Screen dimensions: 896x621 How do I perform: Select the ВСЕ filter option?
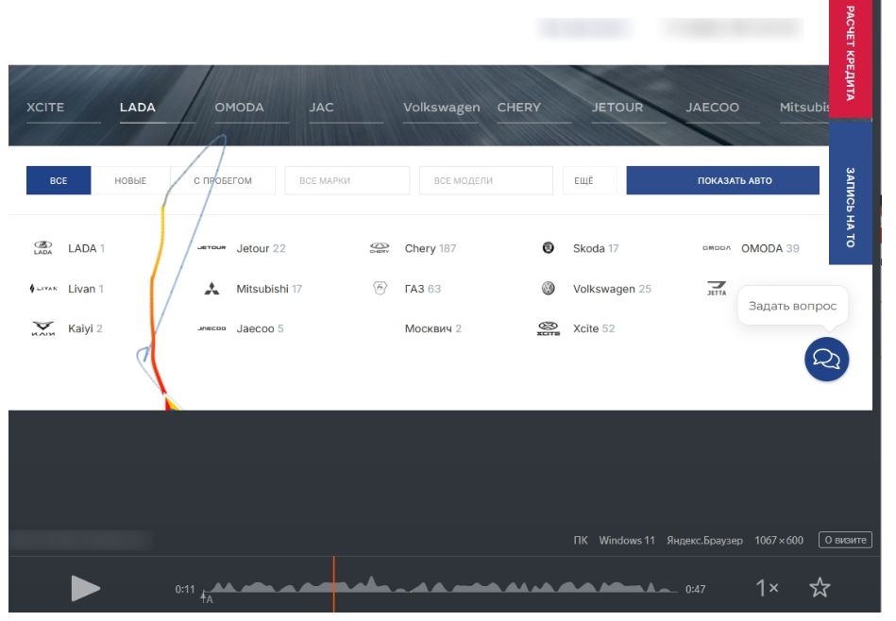point(59,180)
